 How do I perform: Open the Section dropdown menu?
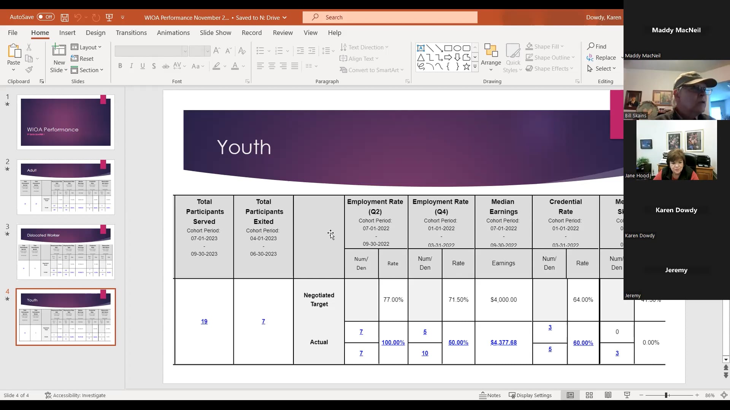pyautogui.click(x=87, y=70)
